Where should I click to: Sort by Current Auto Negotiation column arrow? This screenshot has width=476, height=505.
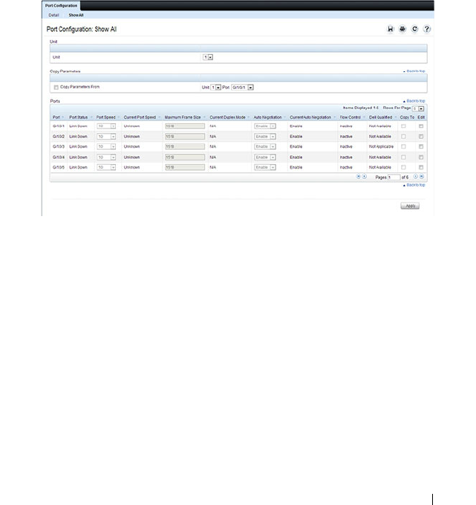334,117
